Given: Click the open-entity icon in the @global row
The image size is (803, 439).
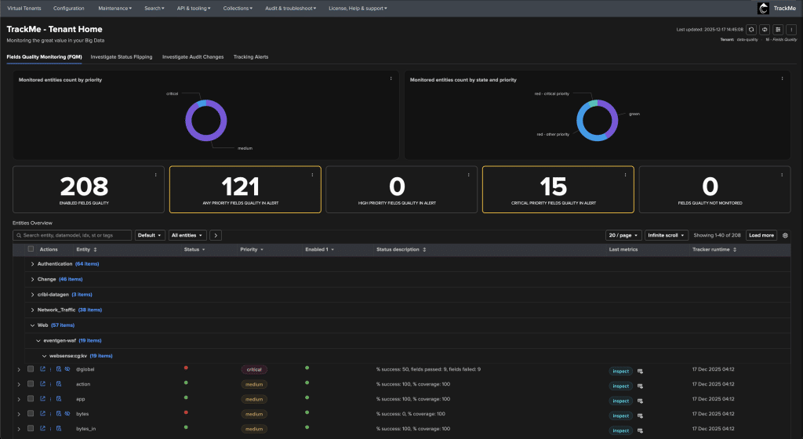Looking at the screenshot, I should coord(43,369).
